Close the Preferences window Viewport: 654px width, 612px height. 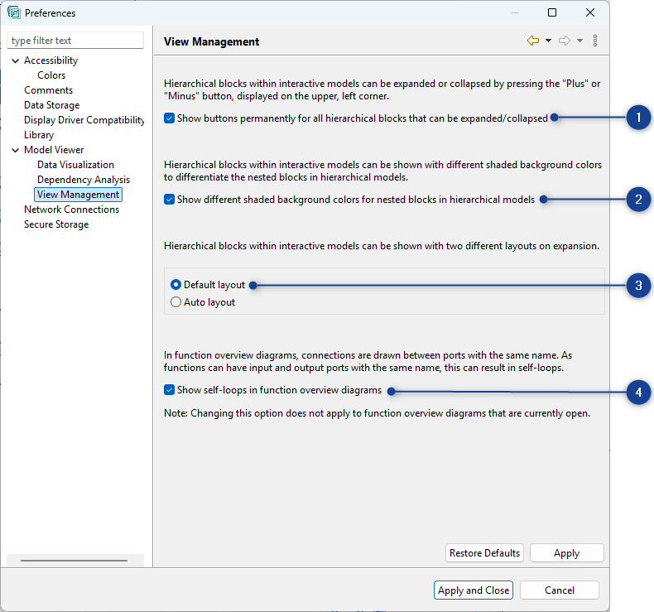589,12
